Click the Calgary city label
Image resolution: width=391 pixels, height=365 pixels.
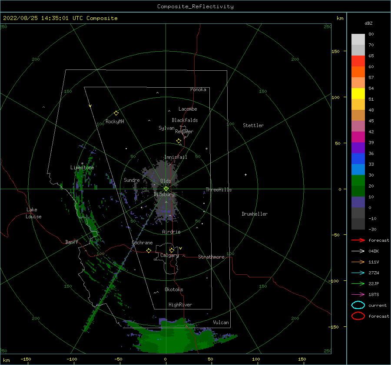(169, 255)
